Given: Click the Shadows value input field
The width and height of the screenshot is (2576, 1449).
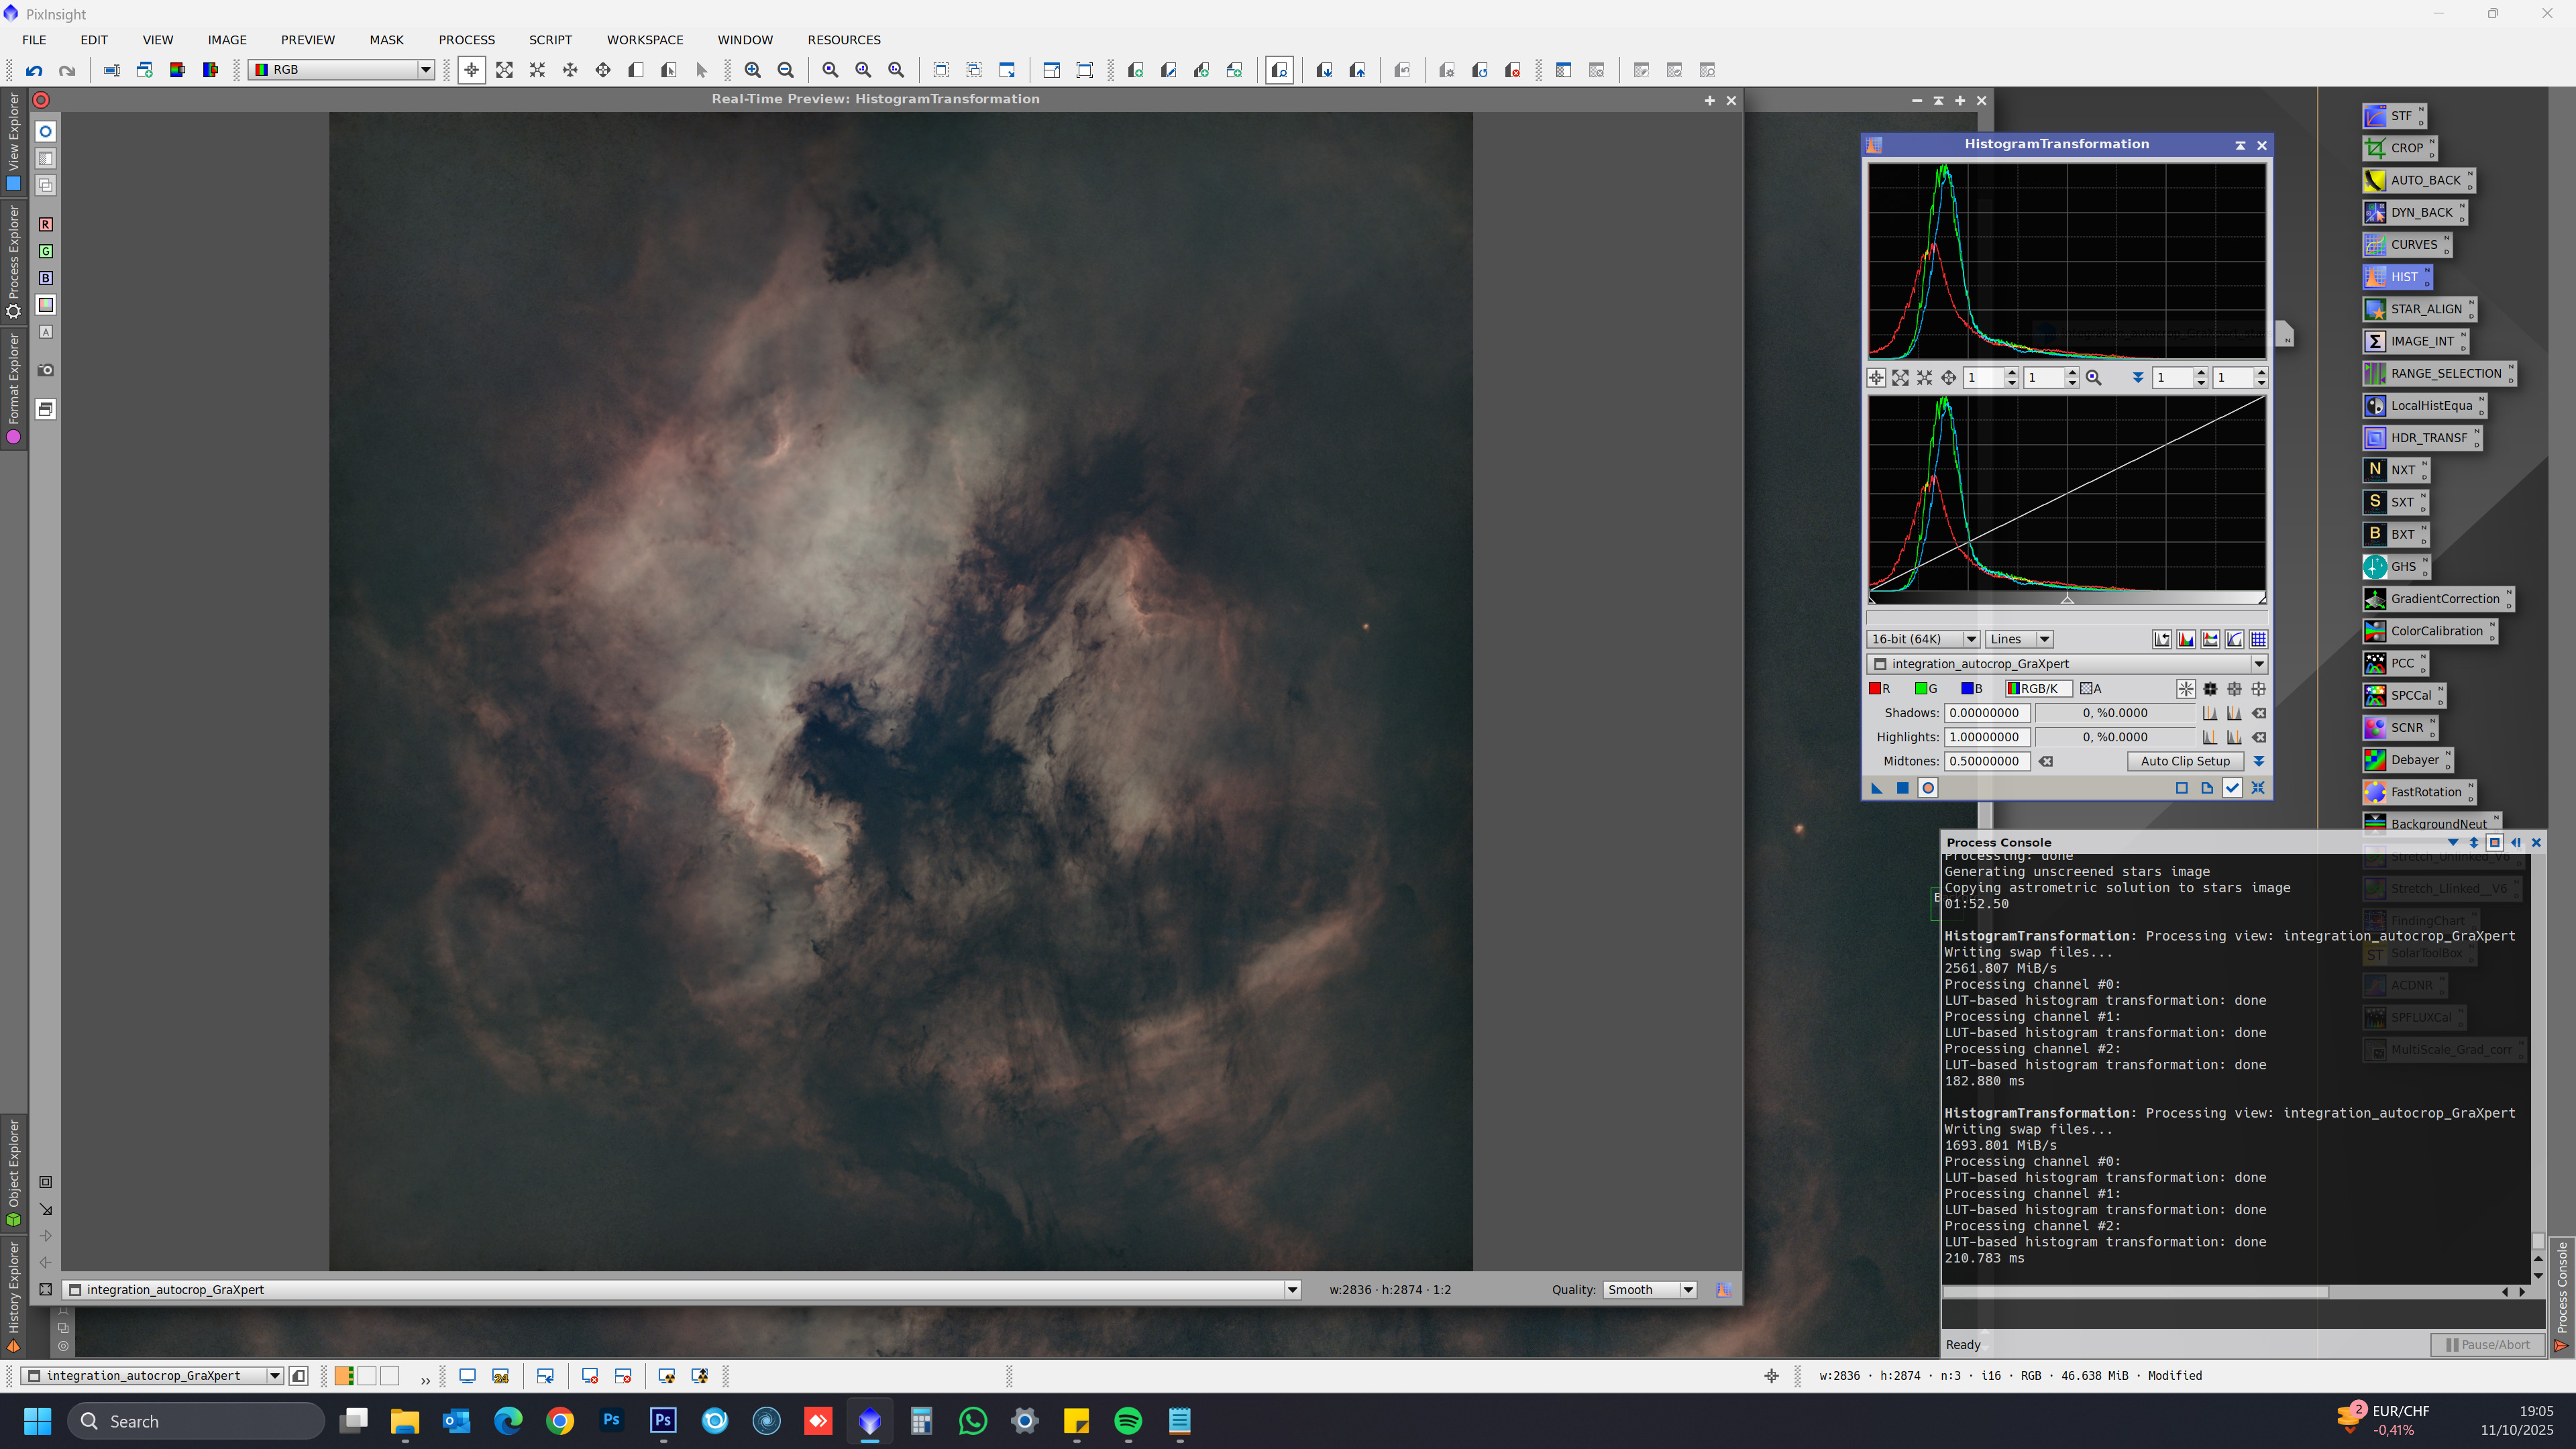Looking at the screenshot, I should point(1987,714).
